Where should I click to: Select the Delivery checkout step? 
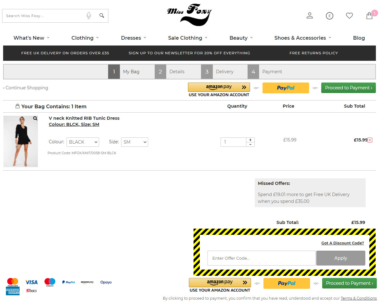click(224, 72)
